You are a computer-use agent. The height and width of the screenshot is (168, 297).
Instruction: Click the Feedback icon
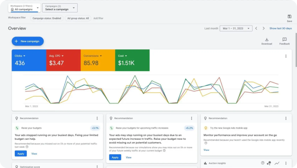coord(285,39)
